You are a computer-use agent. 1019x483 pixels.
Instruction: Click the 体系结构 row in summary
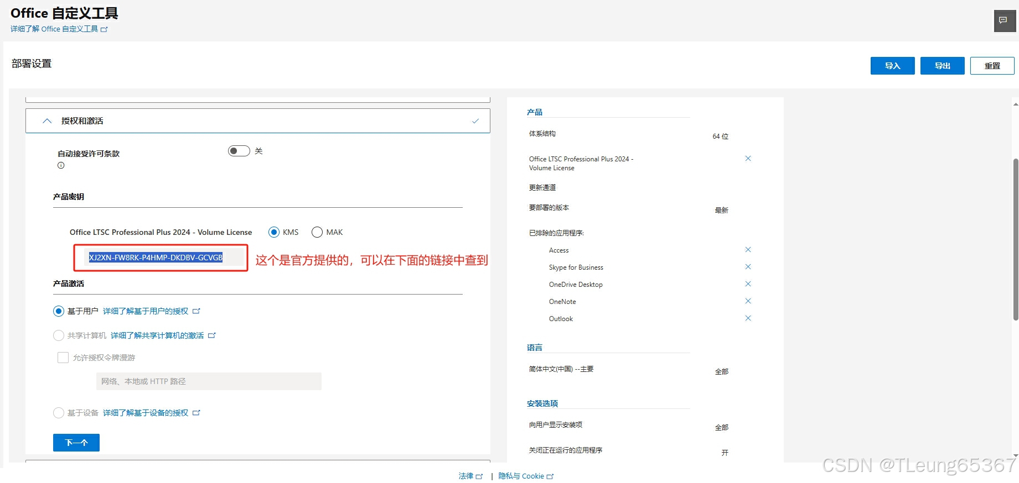628,134
